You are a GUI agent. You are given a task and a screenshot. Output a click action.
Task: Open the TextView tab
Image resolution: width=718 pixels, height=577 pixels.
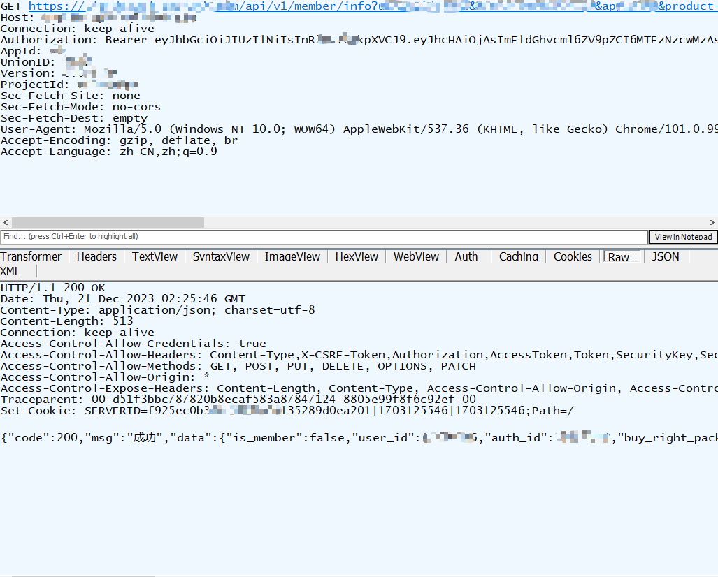click(x=155, y=256)
